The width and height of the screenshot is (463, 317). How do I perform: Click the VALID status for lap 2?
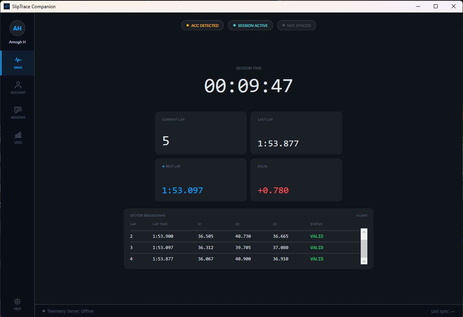pyautogui.click(x=317, y=237)
